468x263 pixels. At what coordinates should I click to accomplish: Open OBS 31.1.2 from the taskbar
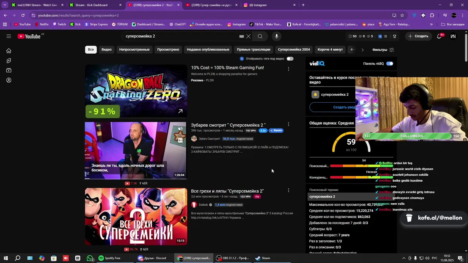(233, 258)
